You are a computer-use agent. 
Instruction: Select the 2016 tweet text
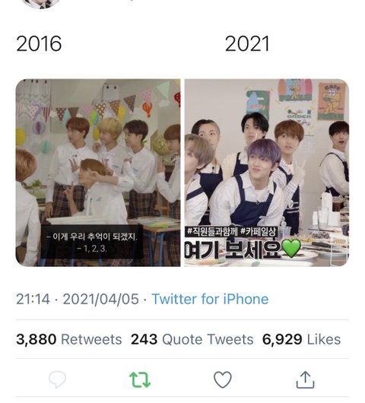point(39,43)
